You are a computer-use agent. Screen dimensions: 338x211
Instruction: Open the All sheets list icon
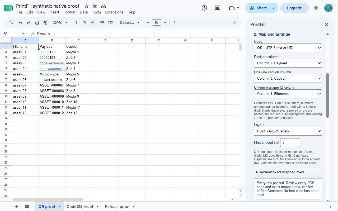pyautogui.click(x=27, y=207)
